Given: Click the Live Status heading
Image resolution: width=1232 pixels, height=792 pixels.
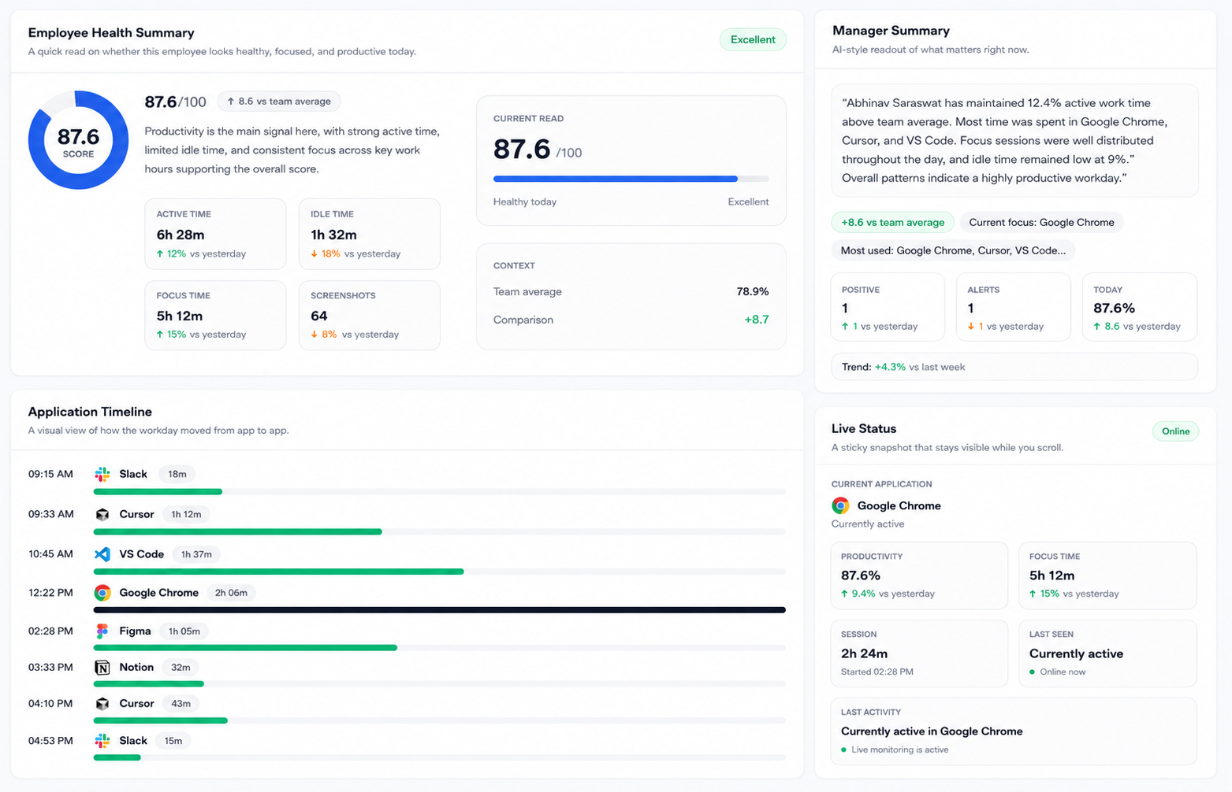Looking at the screenshot, I should pos(864,429).
